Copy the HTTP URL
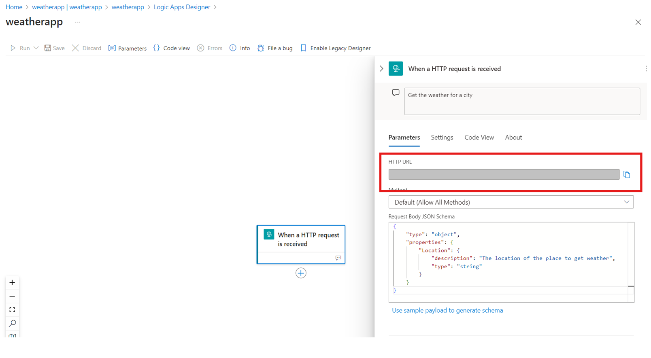 pos(627,174)
